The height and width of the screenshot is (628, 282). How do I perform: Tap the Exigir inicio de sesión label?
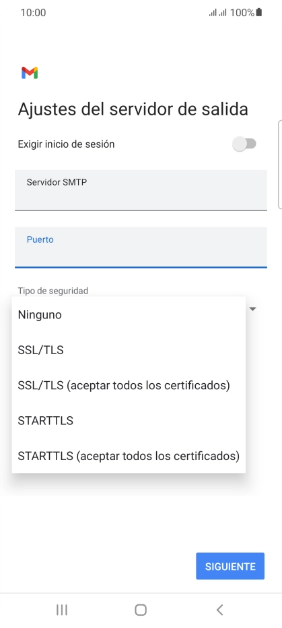coord(67,144)
